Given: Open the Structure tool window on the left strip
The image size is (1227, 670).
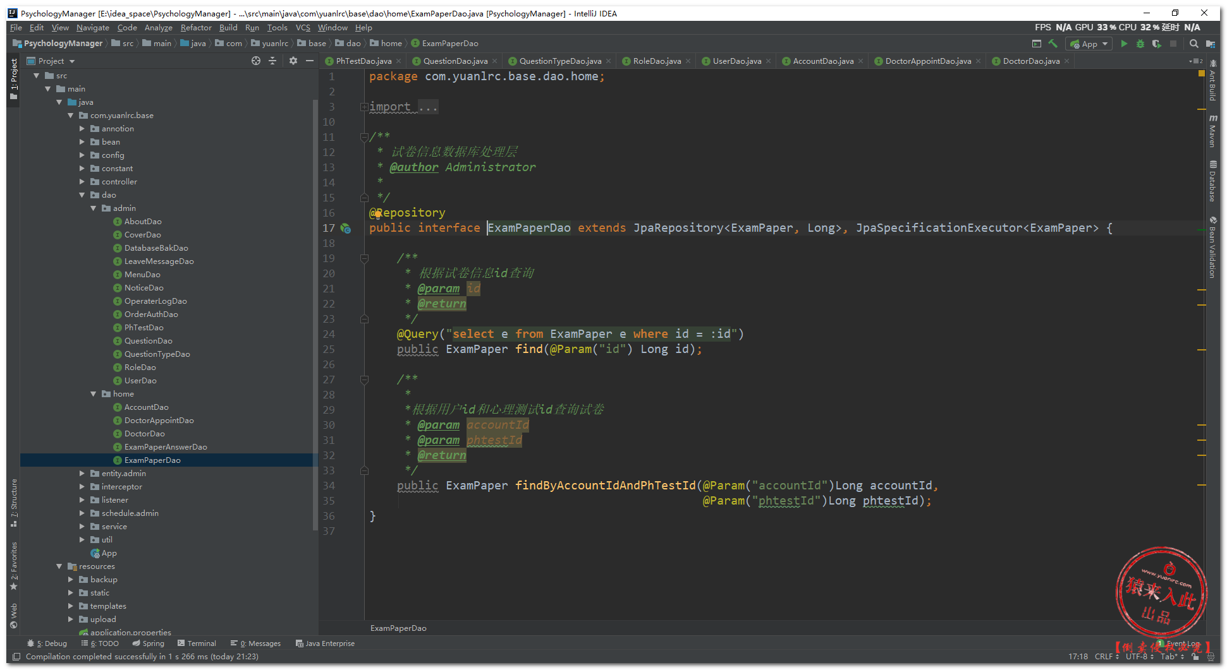Looking at the screenshot, I should coord(14,503).
